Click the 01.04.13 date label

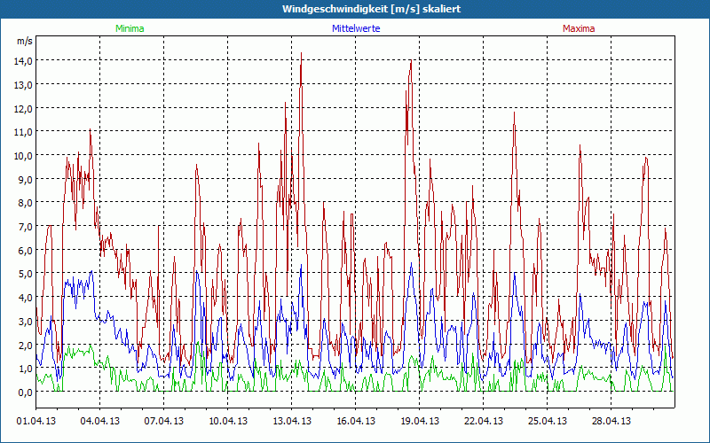(36, 422)
